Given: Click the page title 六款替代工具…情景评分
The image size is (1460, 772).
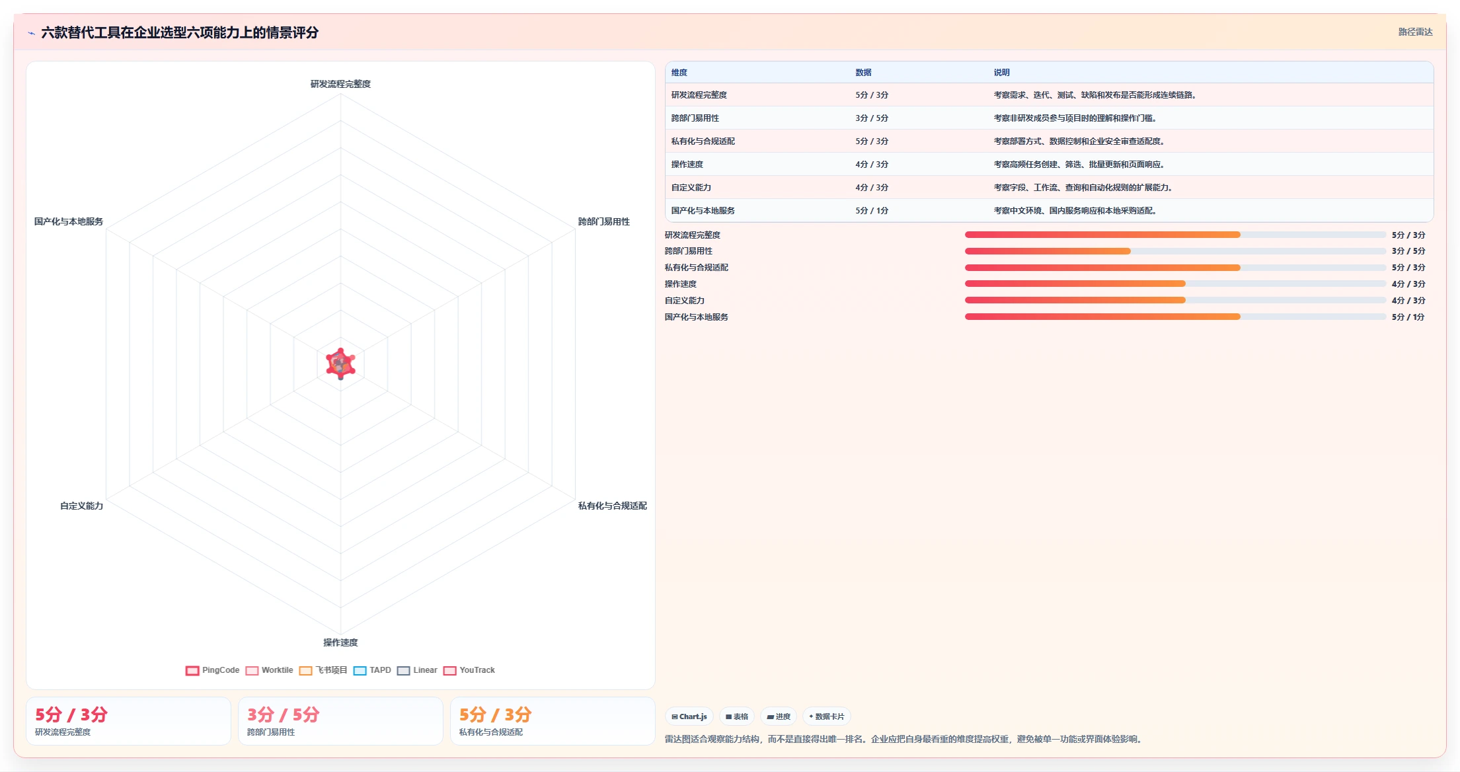Looking at the screenshot, I should (x=180, y=32).
